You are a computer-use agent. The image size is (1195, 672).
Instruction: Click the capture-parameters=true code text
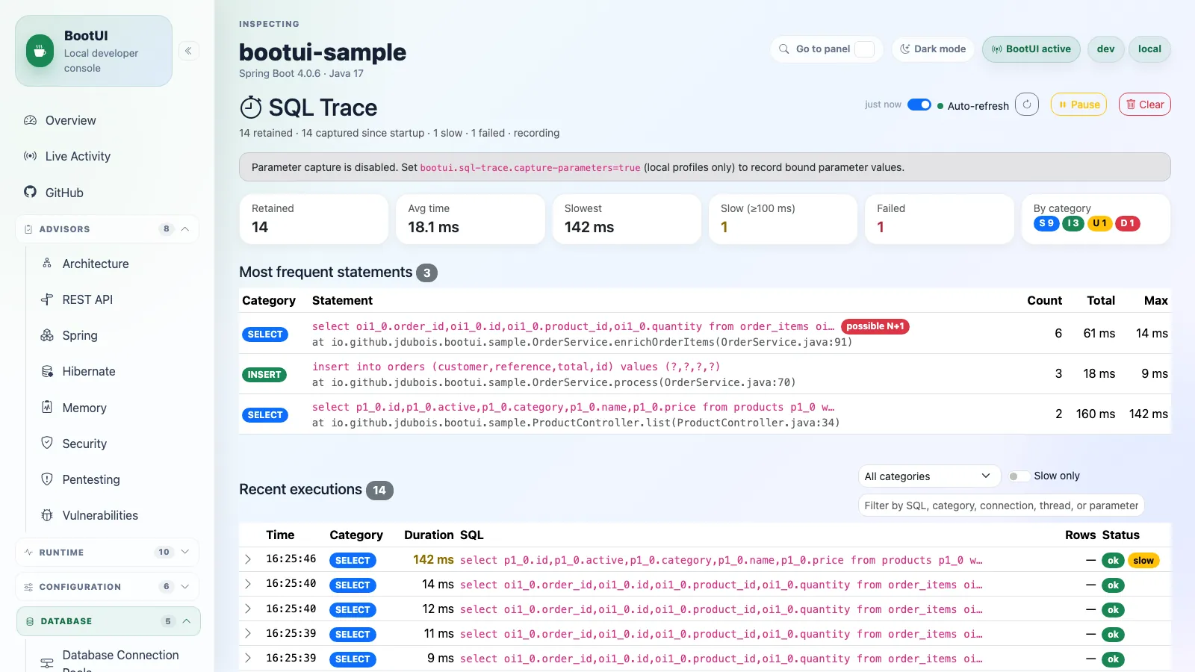click(530, 168)
